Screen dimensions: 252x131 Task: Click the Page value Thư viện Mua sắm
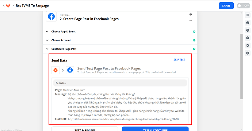(74, 90)
